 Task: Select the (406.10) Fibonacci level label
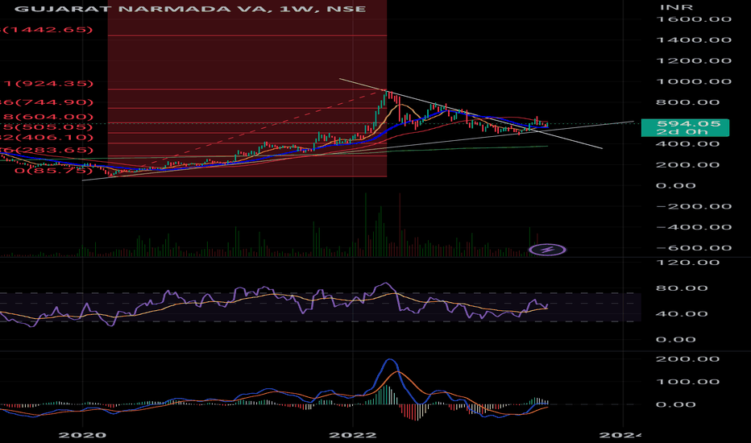(47, 138)
